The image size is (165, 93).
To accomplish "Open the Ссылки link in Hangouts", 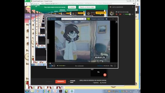I will pos(103,83).
